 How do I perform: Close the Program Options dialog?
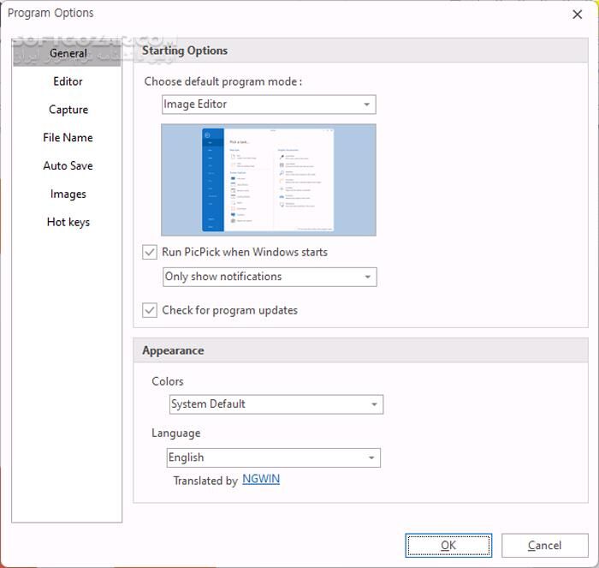[577, 14]
